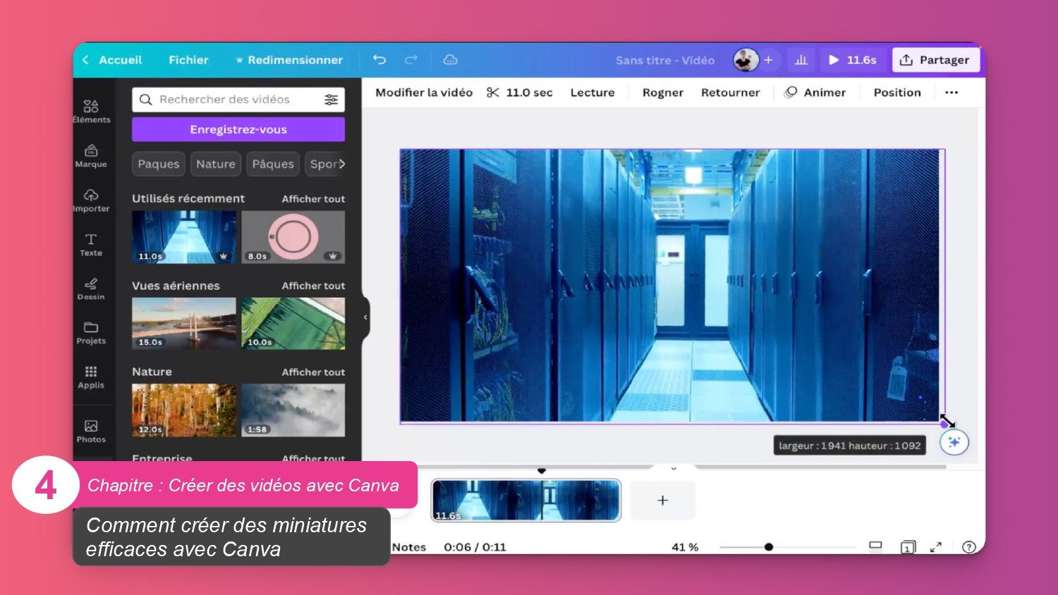Click the magic assistant sparkle button
The width and height of the screenshot is (1058, 595).
[x=954, y=442]
